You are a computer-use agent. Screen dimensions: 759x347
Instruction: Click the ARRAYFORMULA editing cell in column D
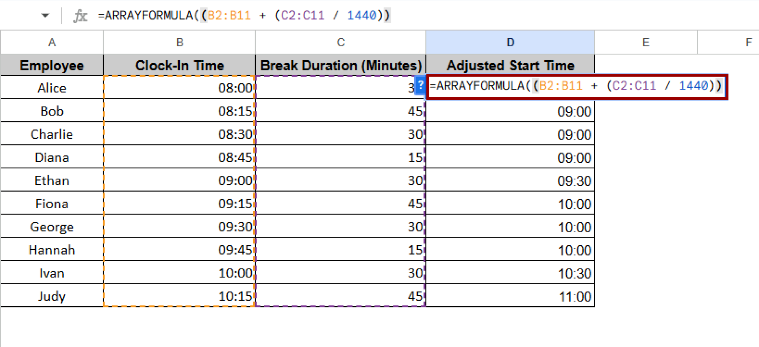[576, 87]
